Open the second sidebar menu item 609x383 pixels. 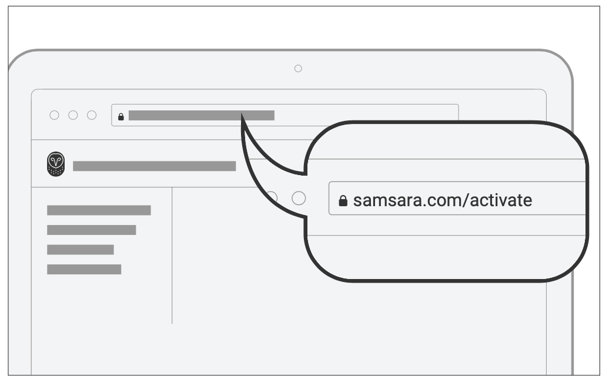coord(91,230)
